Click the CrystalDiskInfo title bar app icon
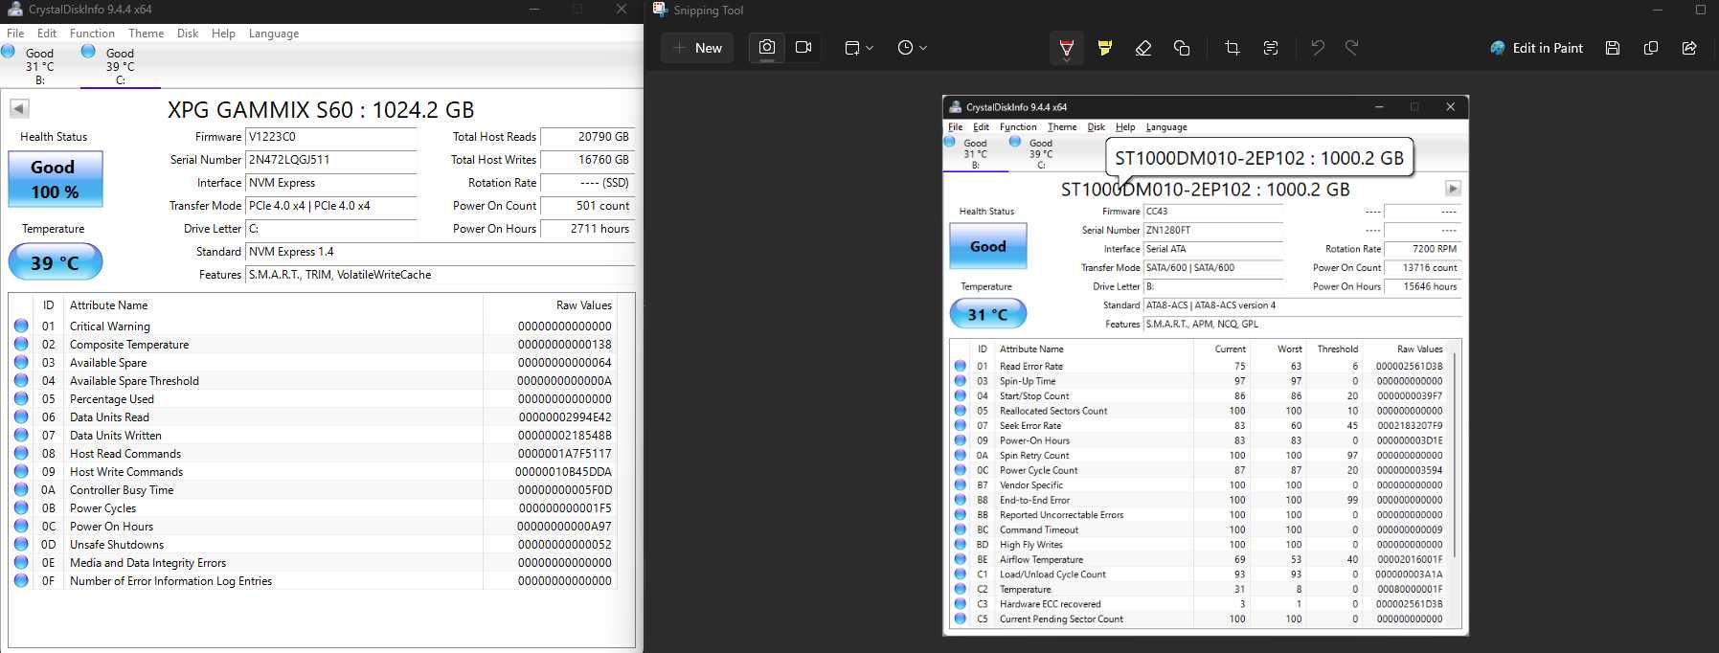This screenshot has height=653, width=1719. tap(14, 9)
